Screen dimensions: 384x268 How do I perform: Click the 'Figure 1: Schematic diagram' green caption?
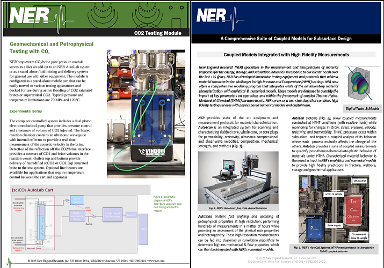coord(168,204)
